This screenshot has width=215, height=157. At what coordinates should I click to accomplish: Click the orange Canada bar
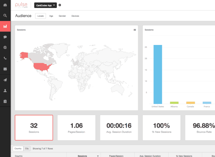(190, 103)
